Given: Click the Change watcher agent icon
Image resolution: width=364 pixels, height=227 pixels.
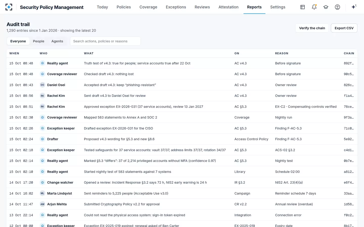Looking at the screenshot, I should [x=42, y=183].
